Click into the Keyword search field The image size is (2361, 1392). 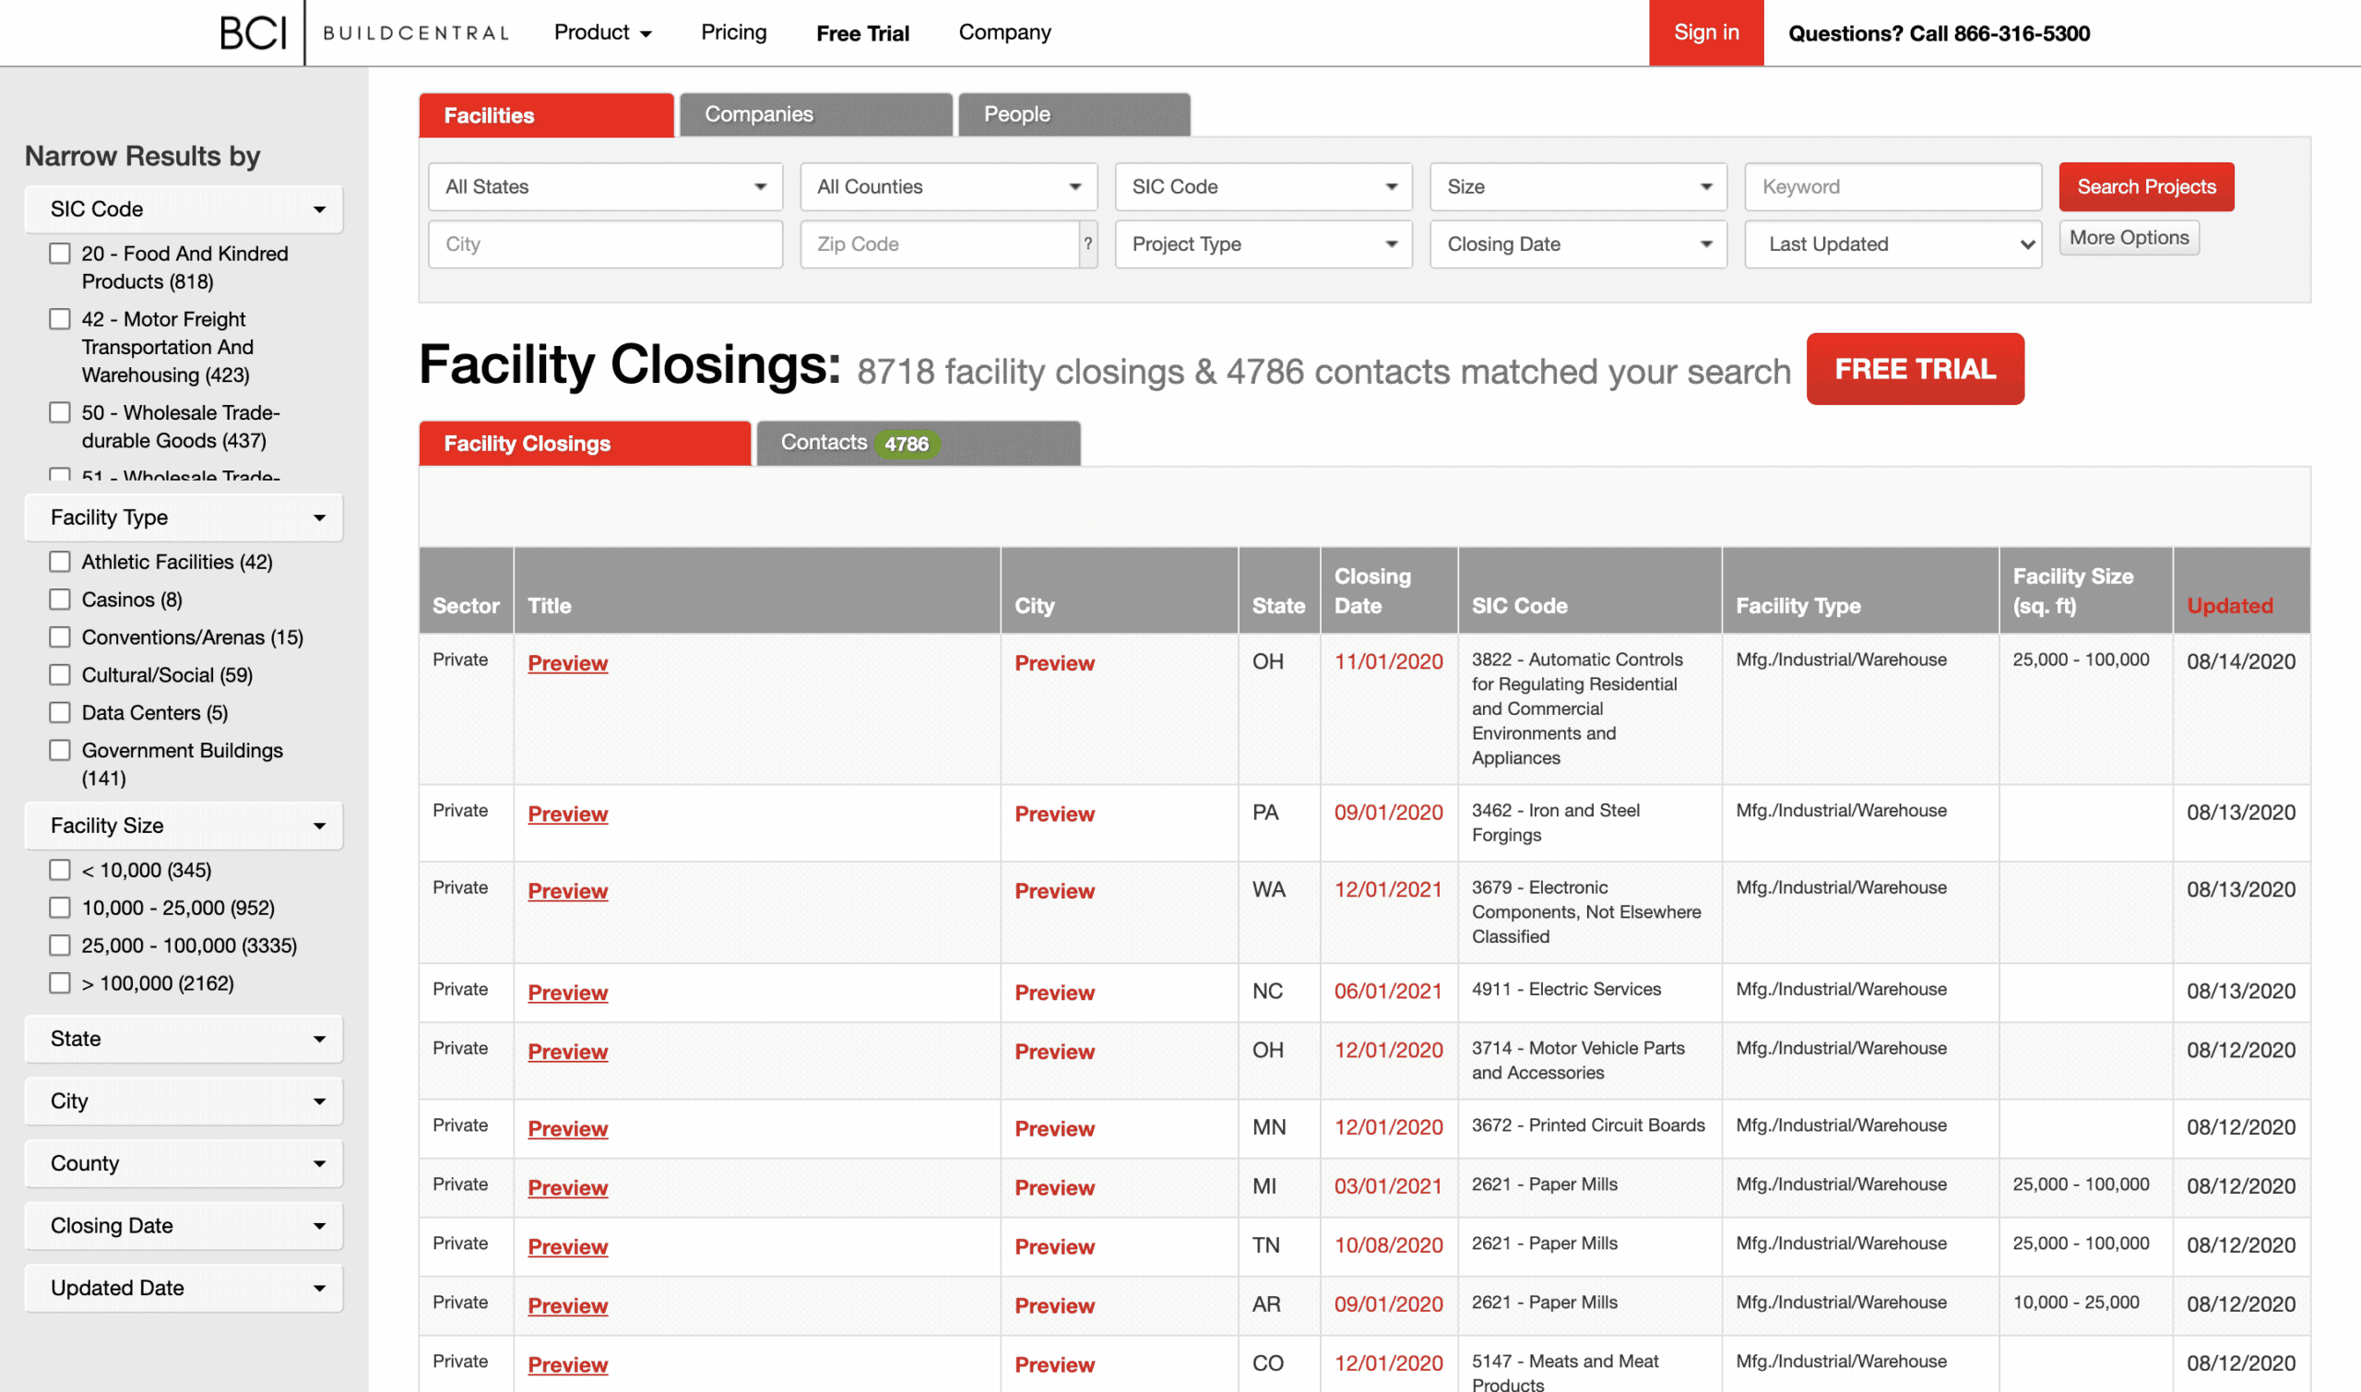pyautogui.click(x=1892, y=186)
